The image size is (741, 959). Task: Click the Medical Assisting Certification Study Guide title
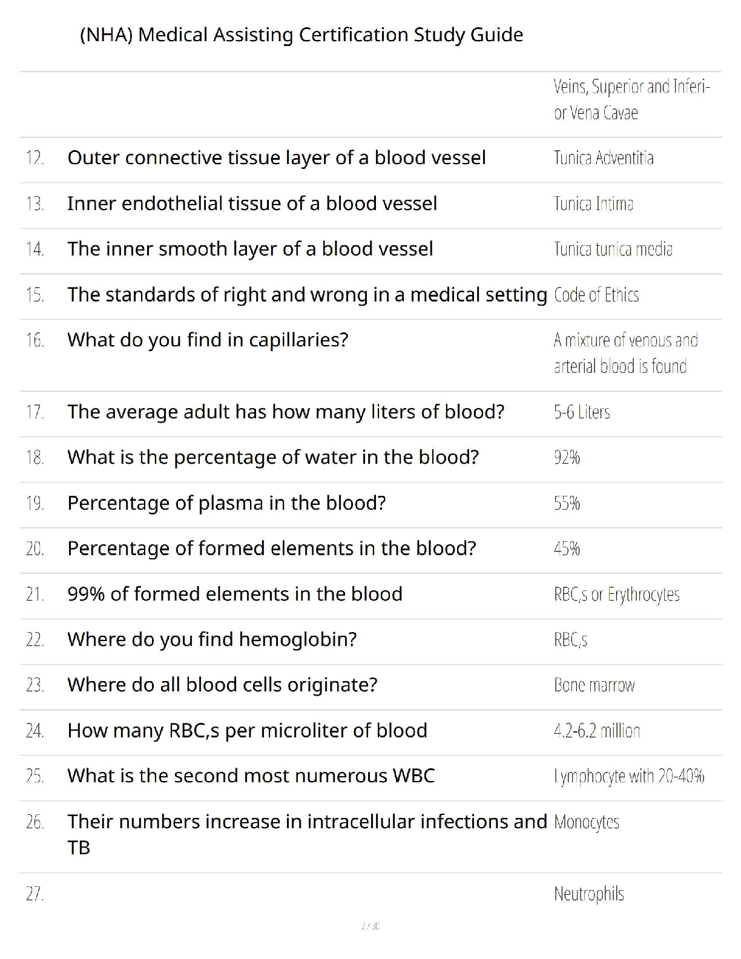pos(301,35)
